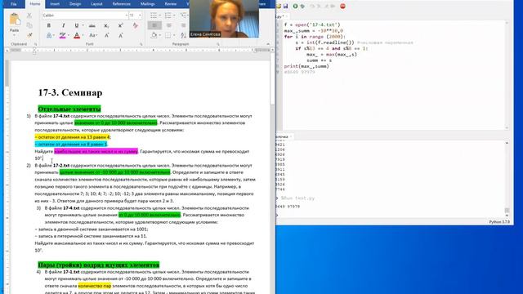Image resolution: width=523 pixels, height=294 pixels.
Task: Open highlight color dropdown arrow
Action: pos(69,35)
